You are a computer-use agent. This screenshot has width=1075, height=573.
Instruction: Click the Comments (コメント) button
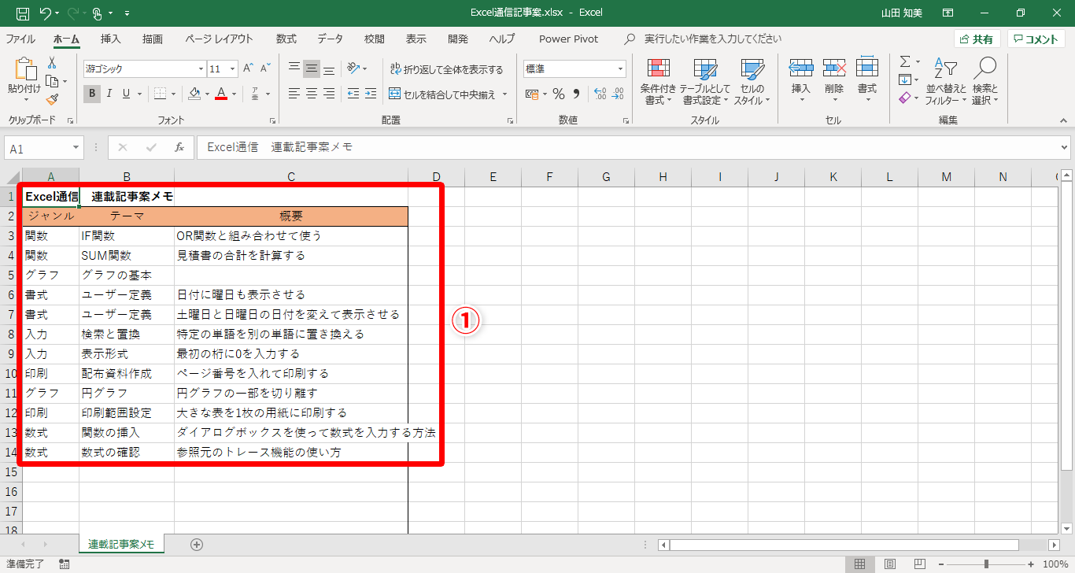(1036, 39)
